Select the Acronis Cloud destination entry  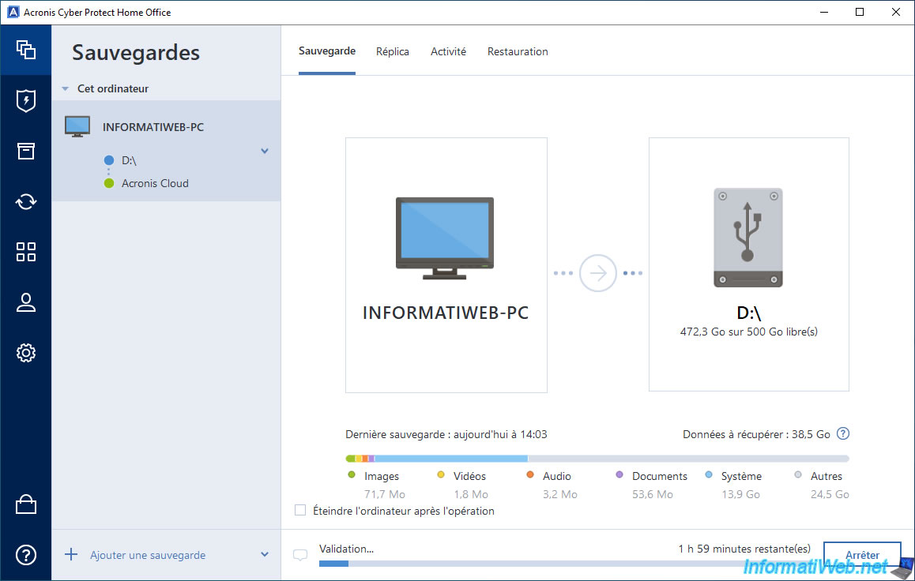click(x=155, y=183)
